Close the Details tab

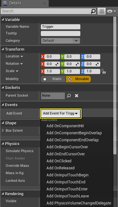point(45,4)
